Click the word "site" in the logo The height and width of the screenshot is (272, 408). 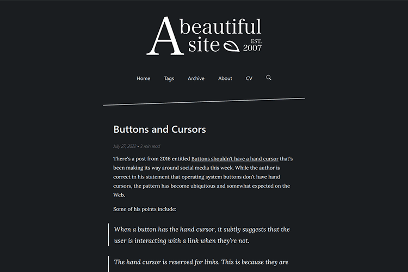[x=204, y=45]
